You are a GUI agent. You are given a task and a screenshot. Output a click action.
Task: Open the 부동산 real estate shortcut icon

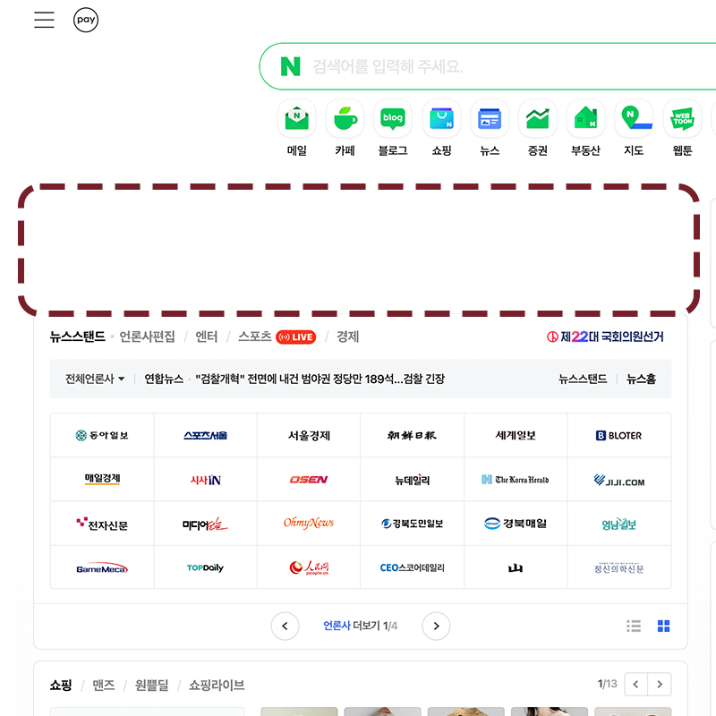click(585, 119)
